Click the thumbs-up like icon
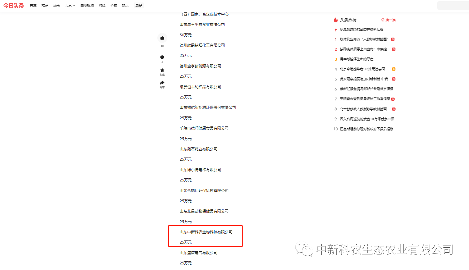The image size is (469, 270). [162, 38]
